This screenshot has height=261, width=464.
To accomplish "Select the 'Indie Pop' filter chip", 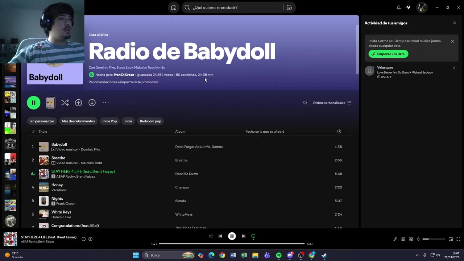I will coord(109,121).
